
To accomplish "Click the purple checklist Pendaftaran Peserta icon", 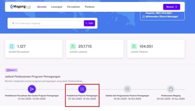I will pos(82,89).
